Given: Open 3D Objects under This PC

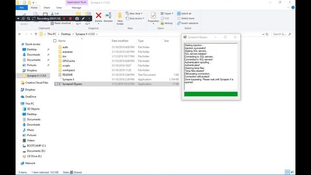Looking at the screenshot, I should click(x=31, y=109).
